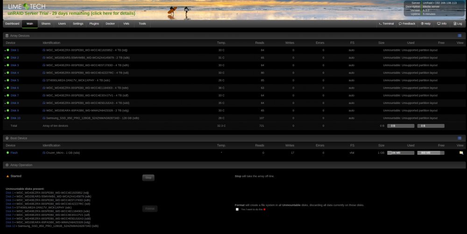Open Disk 2 link in Array Devices table
Screen dimensions: 467x234
pyautogui.click(x=14, y=58)
